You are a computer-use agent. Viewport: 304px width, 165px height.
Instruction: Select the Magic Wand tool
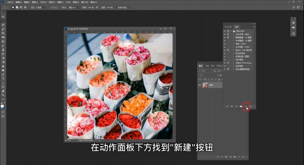pos(3,29)
